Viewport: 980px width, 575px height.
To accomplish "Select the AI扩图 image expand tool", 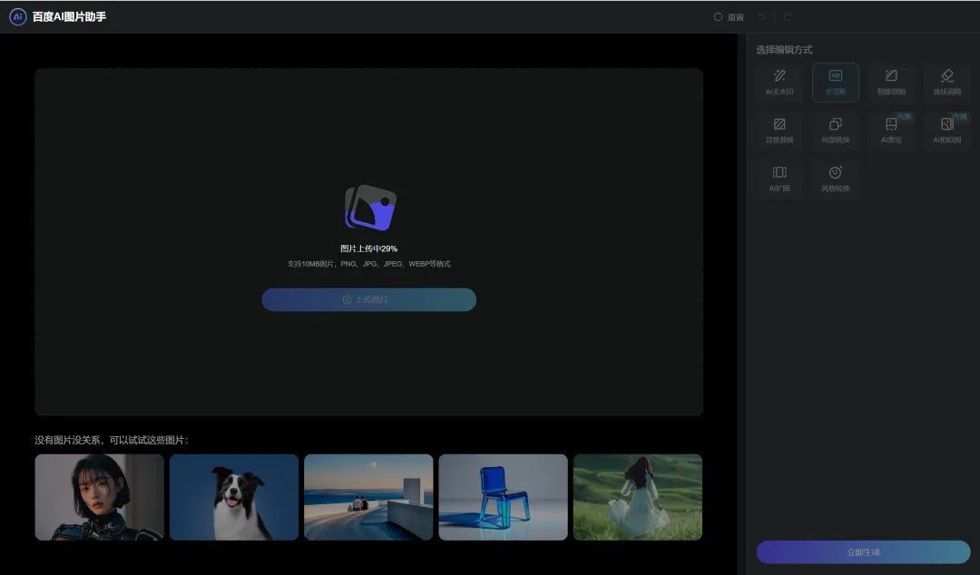I will 779,179.
